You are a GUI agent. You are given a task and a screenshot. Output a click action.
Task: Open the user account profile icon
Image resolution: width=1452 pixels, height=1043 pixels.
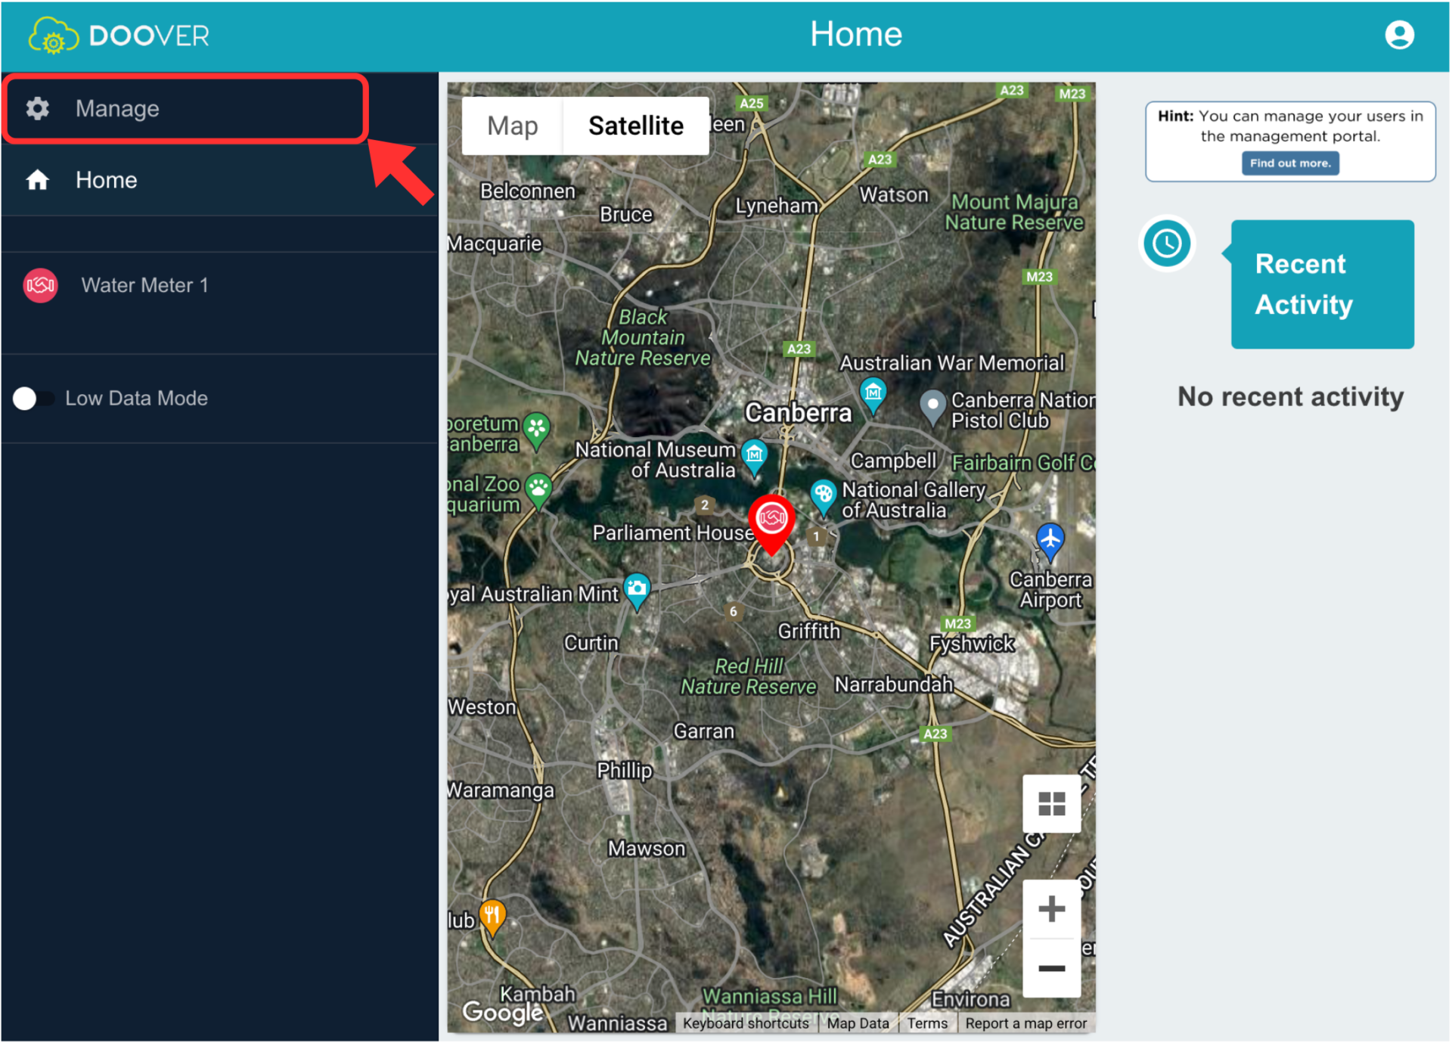coord(1399,35)
